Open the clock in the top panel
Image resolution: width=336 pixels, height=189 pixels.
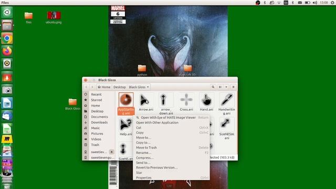point(324,3)
